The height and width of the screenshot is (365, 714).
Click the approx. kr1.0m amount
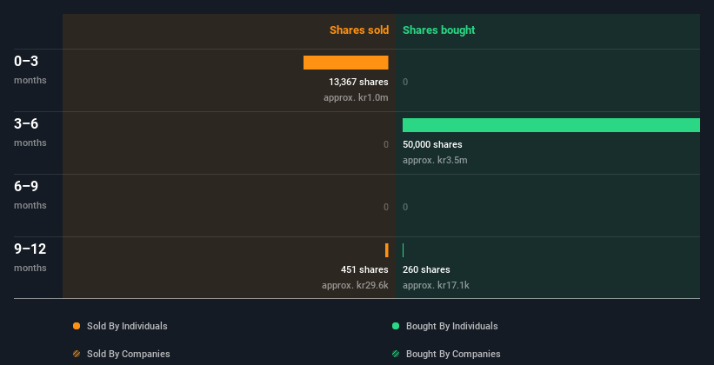[x=356, y=97]
